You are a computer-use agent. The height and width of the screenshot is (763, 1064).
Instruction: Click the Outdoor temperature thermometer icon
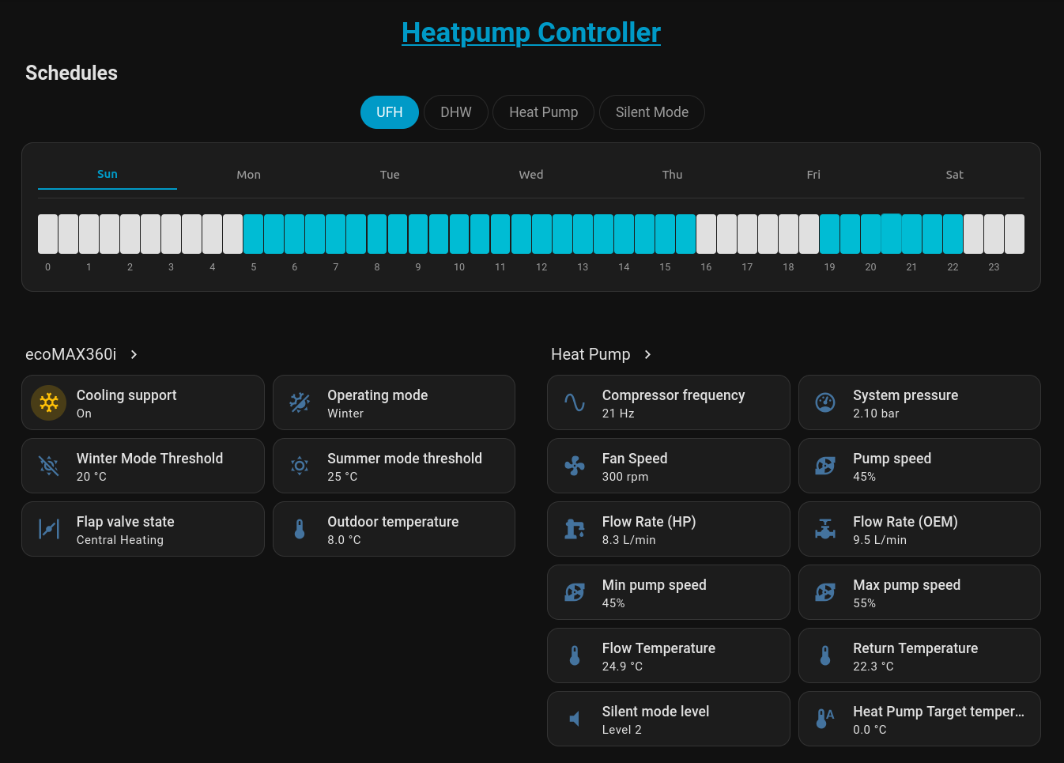coord(300,529)
